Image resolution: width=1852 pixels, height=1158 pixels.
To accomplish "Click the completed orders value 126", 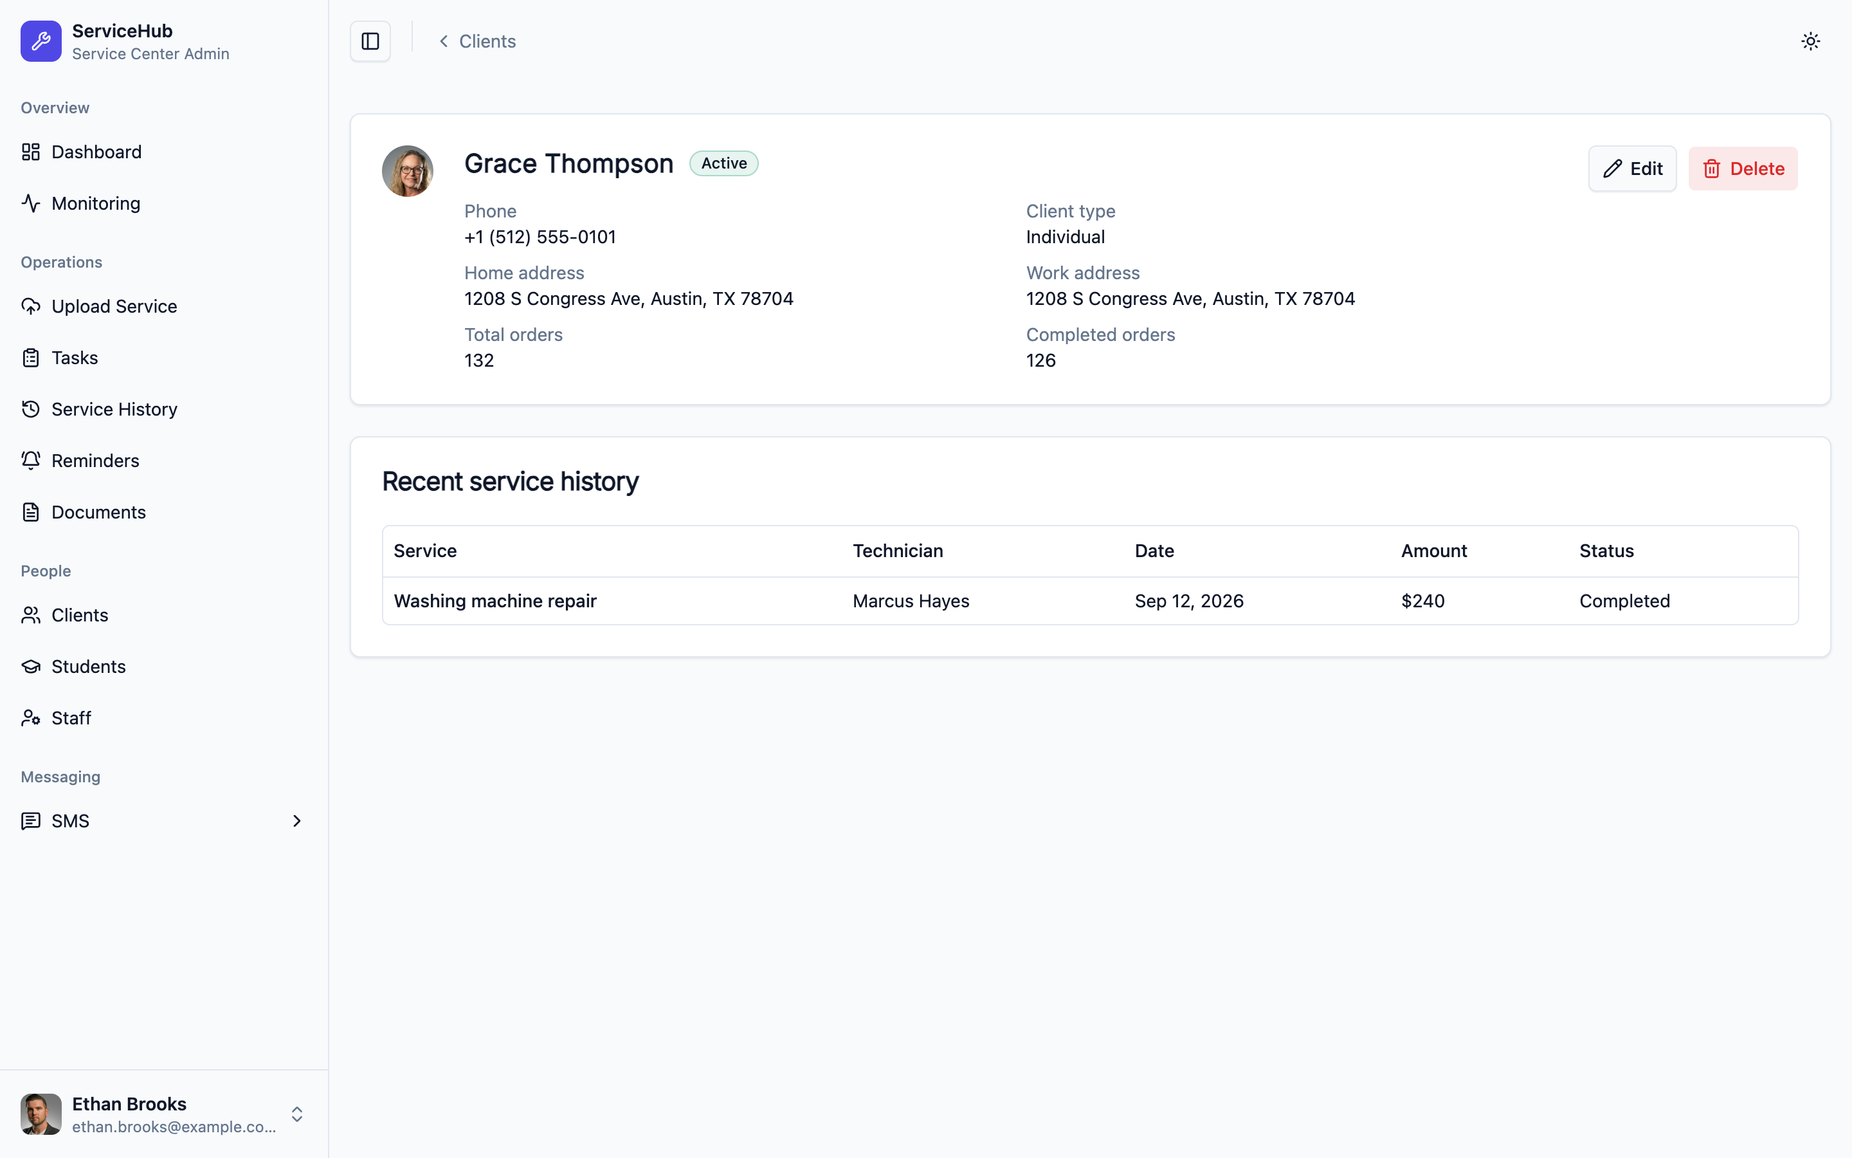I will 1041,360.
